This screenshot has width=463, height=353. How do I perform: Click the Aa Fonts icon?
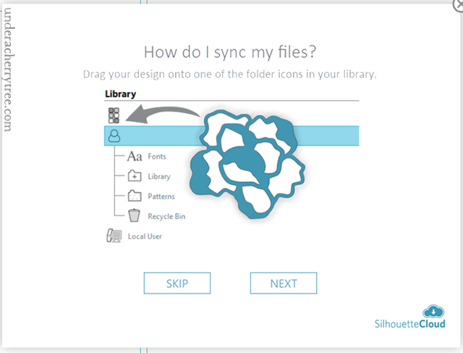pos(135,157)
